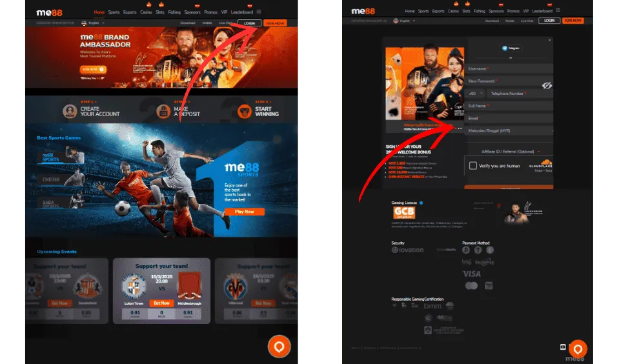Viewport: 619px width, 364px height.
Task: Select the me88 Sports provider tab
Action: click(x=61, y=155)
